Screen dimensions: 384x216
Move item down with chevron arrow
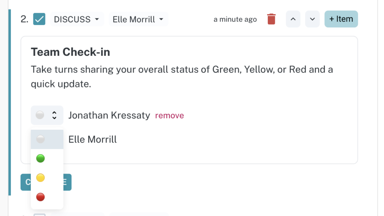click(312, 19)
